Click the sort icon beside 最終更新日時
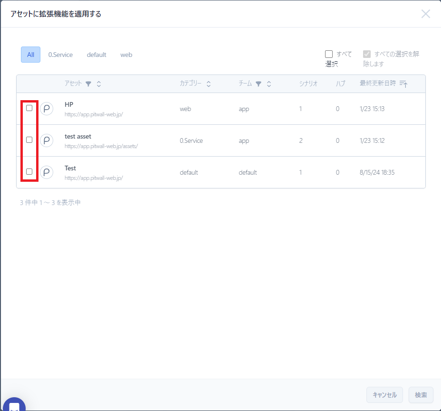441x411 pixels. tap(403, 84)
